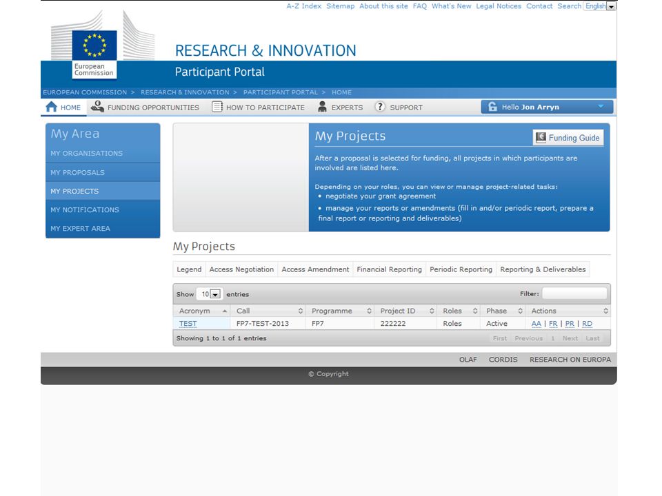662x496 pixels.
Task: Open the Legal Notices link
Action: pyautogui.click(x=499, y=6)
